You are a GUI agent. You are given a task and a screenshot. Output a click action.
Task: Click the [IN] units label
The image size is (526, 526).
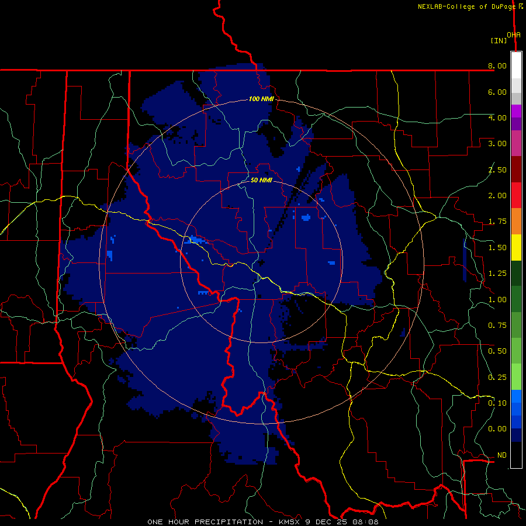[x=499, y=40]
